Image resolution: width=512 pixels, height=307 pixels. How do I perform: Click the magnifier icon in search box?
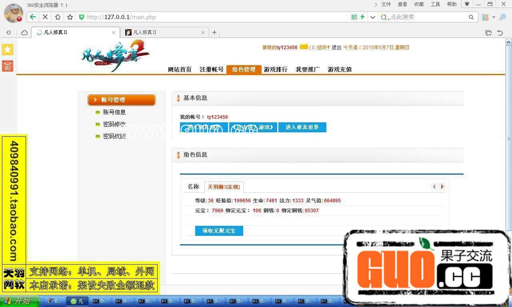471,17
